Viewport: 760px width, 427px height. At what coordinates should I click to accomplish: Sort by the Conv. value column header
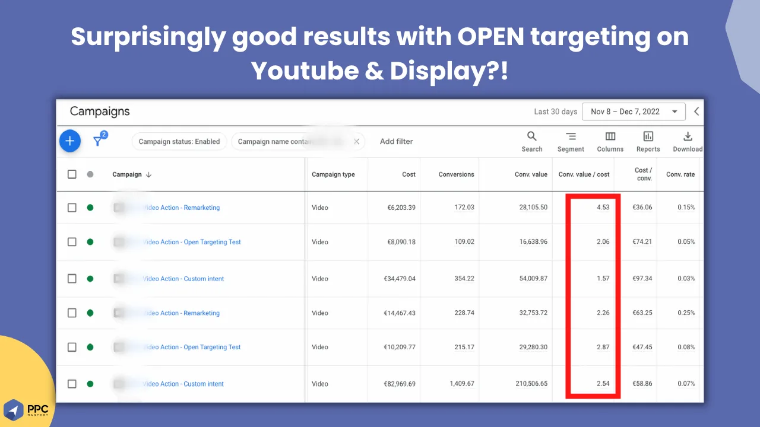[531, 174]
